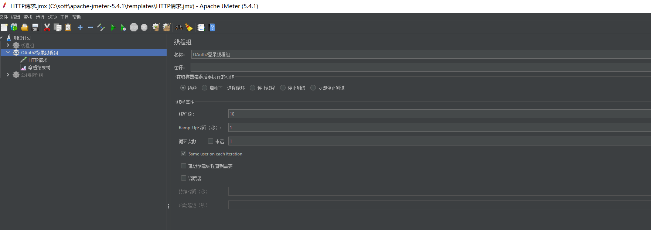The width and height of the screenshot is (651, 230).
Task: Click the 注释 comment input field
Action: [x=421, y=67]
